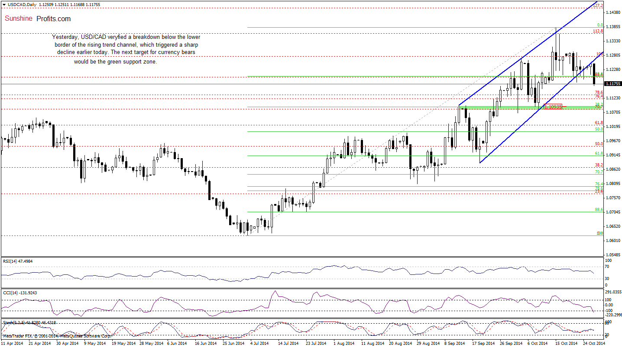Click the 15 Oct 2014 date label
The width and height of the screenshot is (622, 347).
(566, 344)
